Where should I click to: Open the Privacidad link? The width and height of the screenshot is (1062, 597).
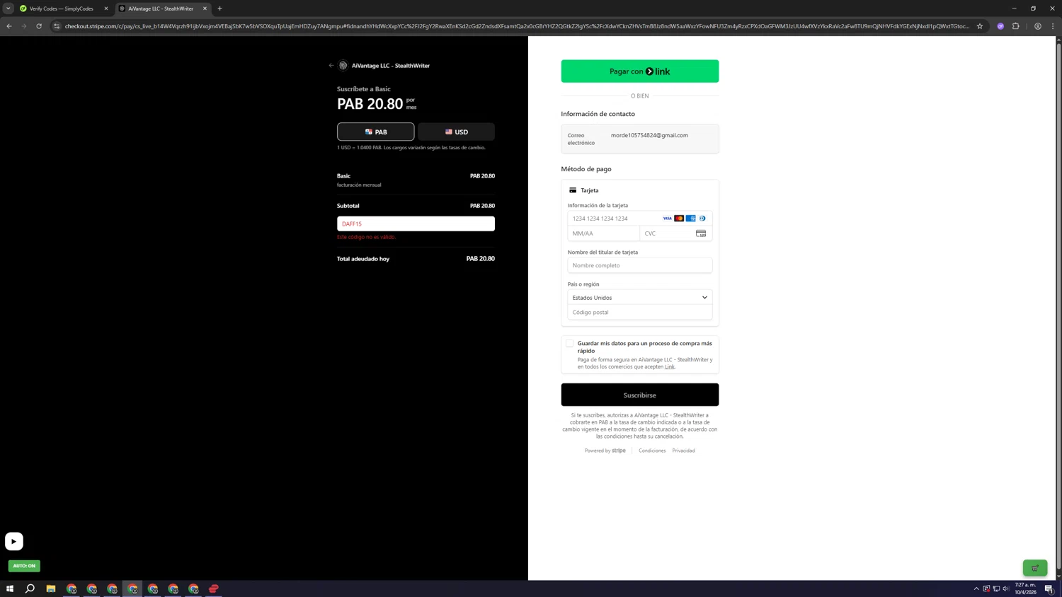click(683, 451)
